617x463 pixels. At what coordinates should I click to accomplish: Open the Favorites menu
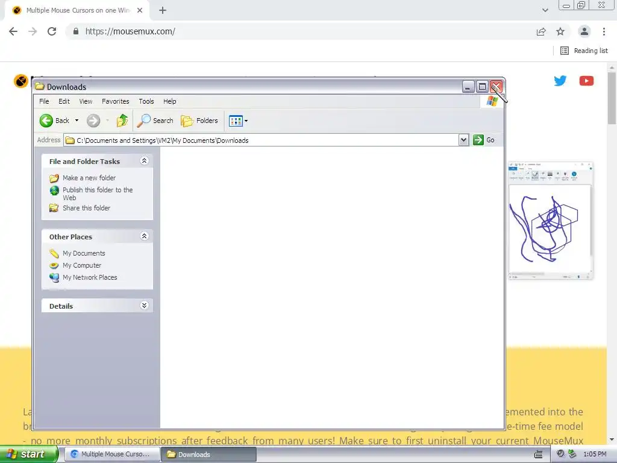[115, 101]
